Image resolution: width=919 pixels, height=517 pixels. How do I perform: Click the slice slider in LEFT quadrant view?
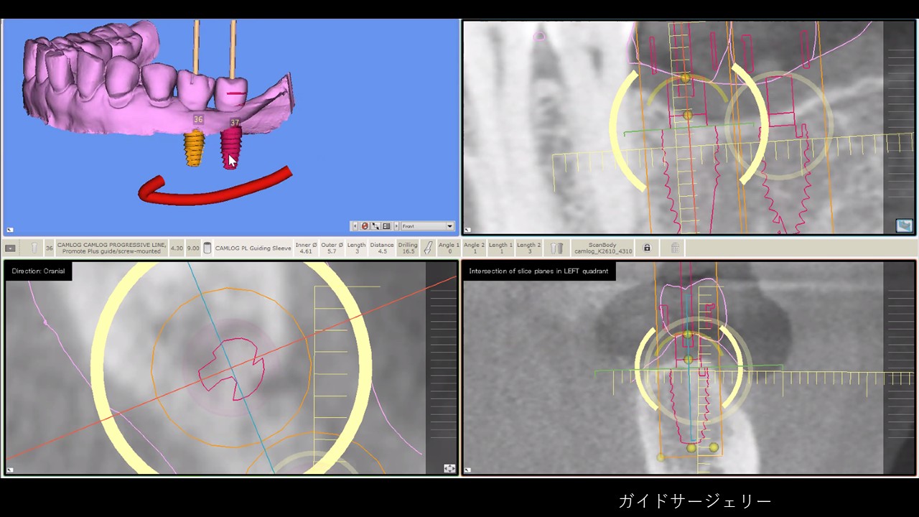click(x=900, y=367)
